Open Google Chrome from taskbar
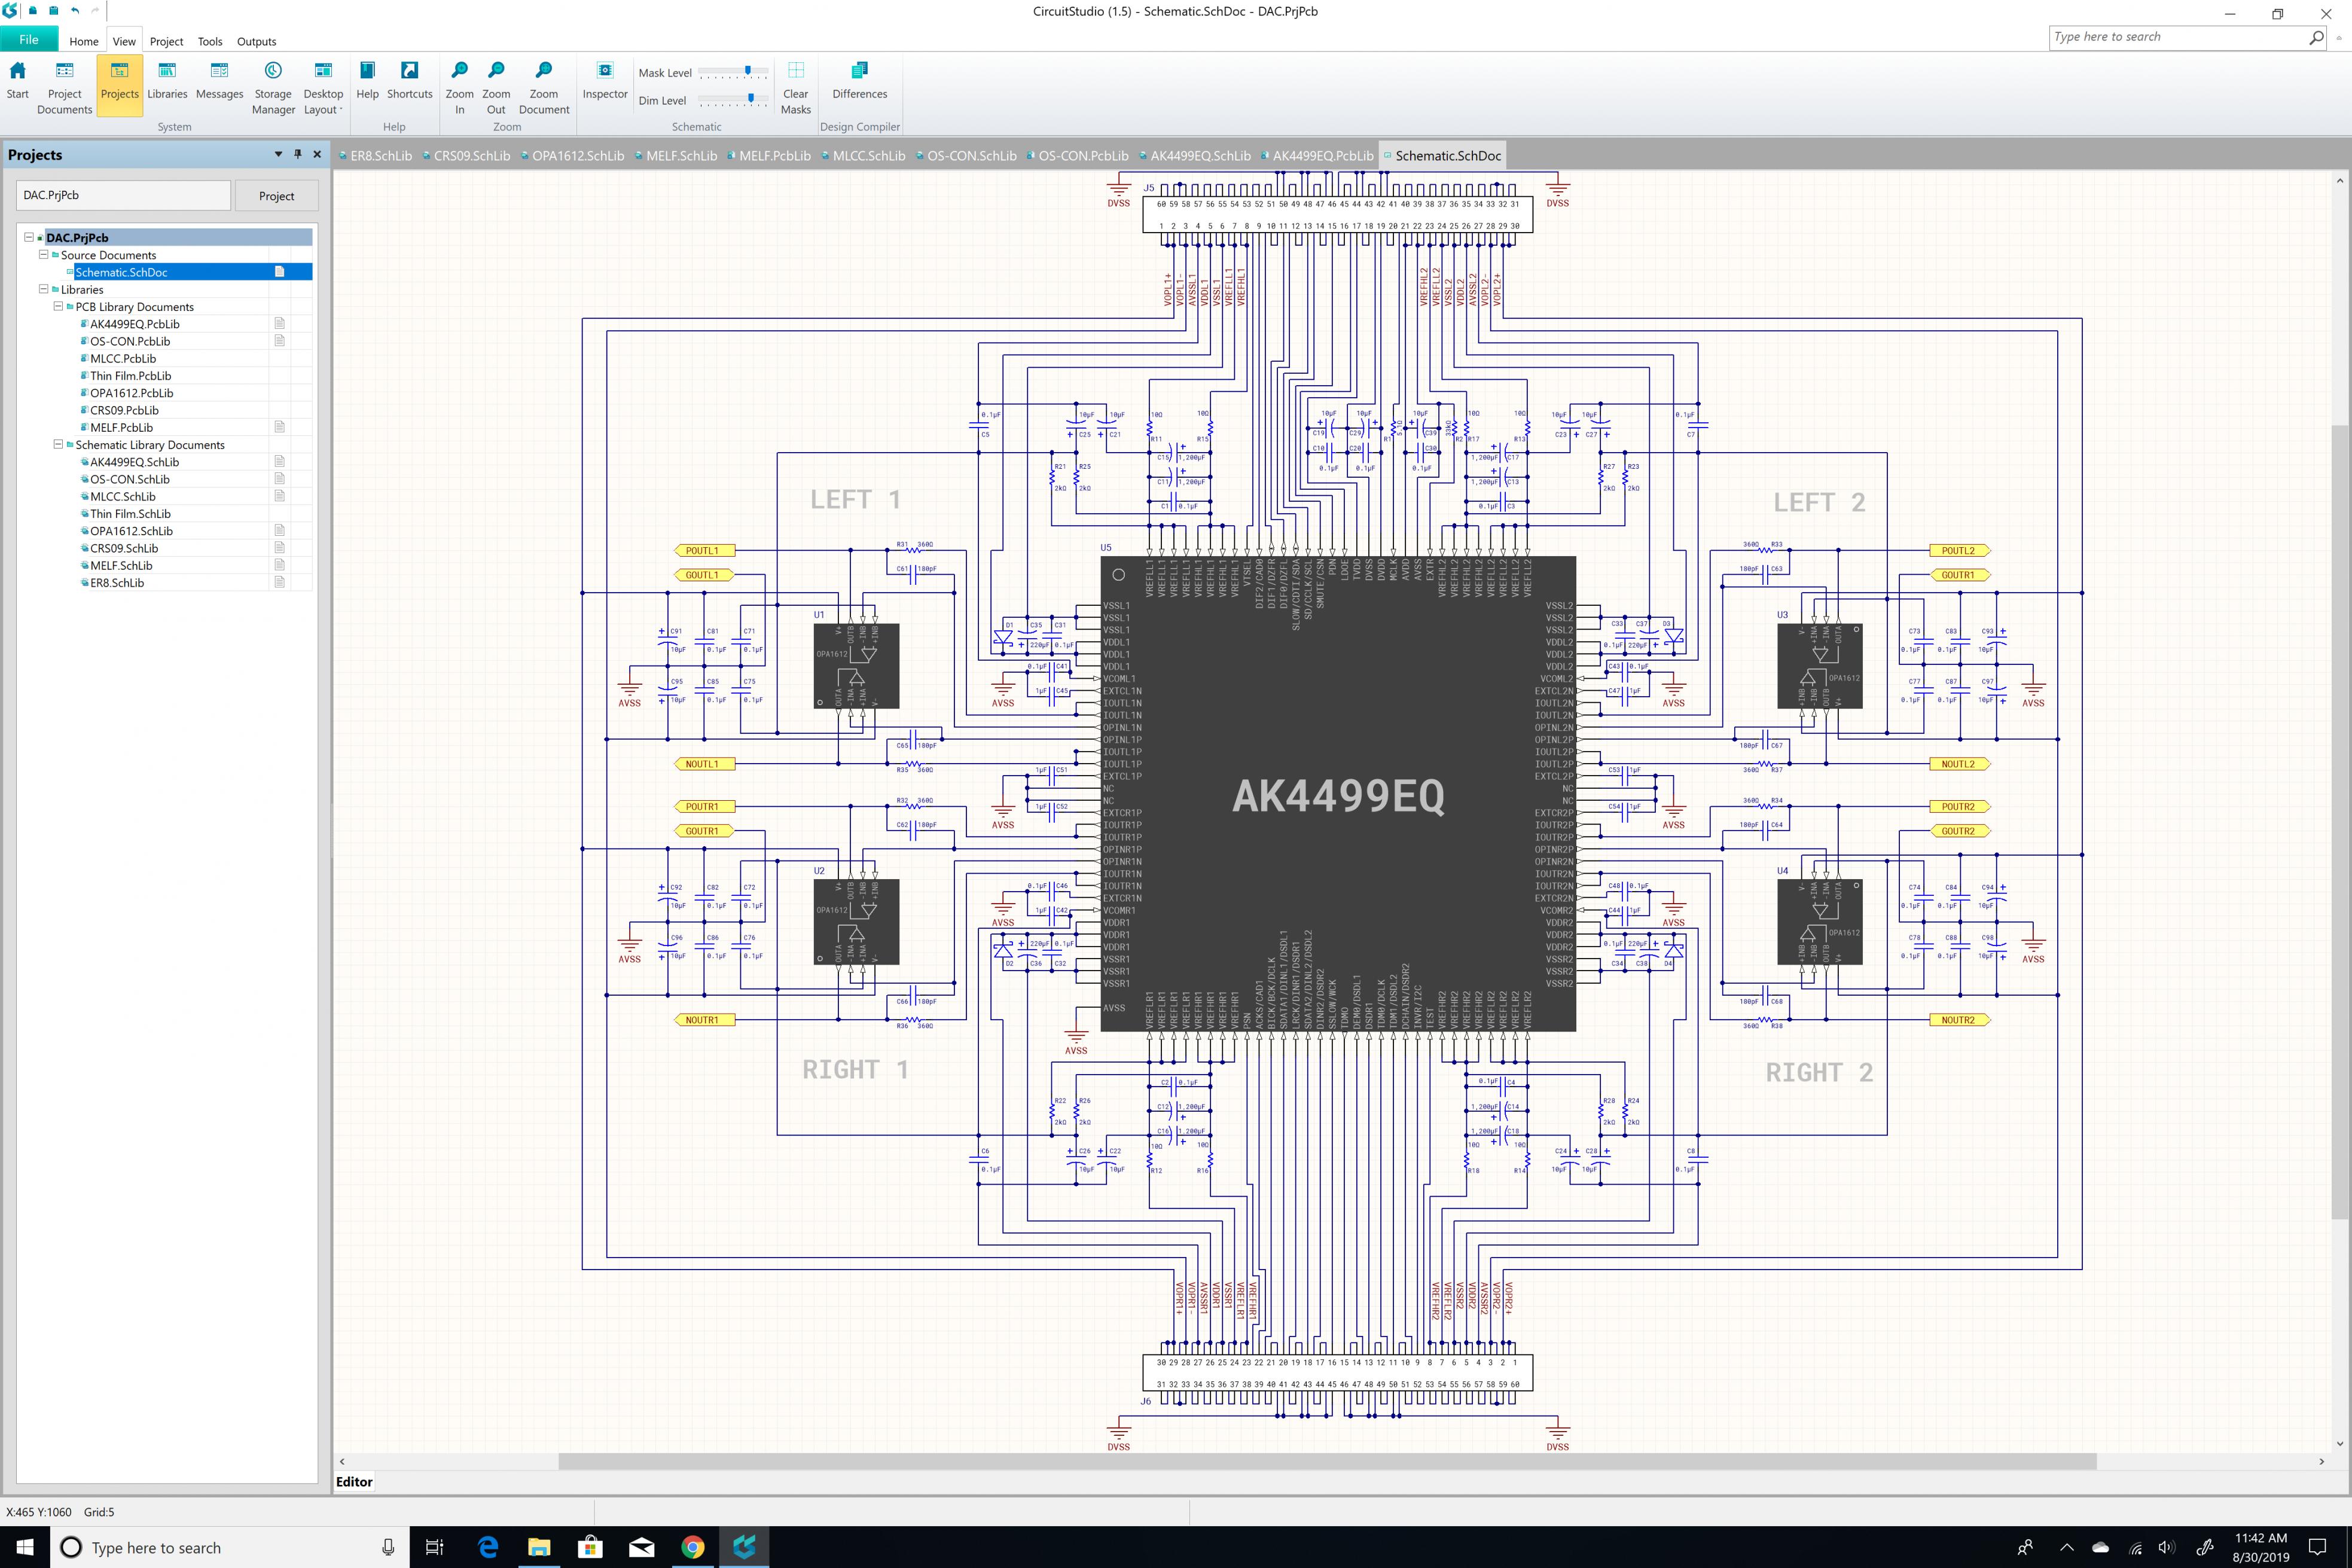This screenshot has height=1568, width=2352. 692,1547
